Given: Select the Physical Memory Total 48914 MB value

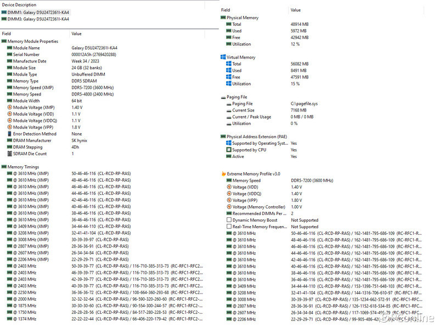Looking at the screenshot, I should [x=300, y=24].
